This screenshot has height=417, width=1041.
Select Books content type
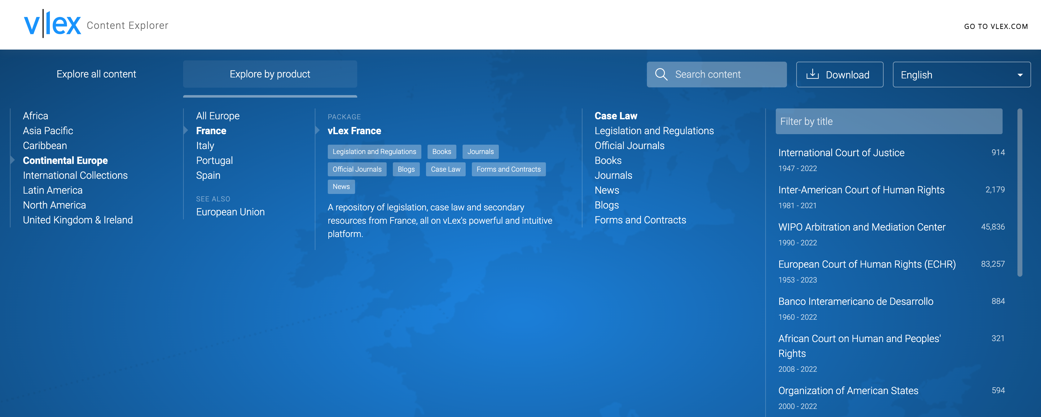608,160
